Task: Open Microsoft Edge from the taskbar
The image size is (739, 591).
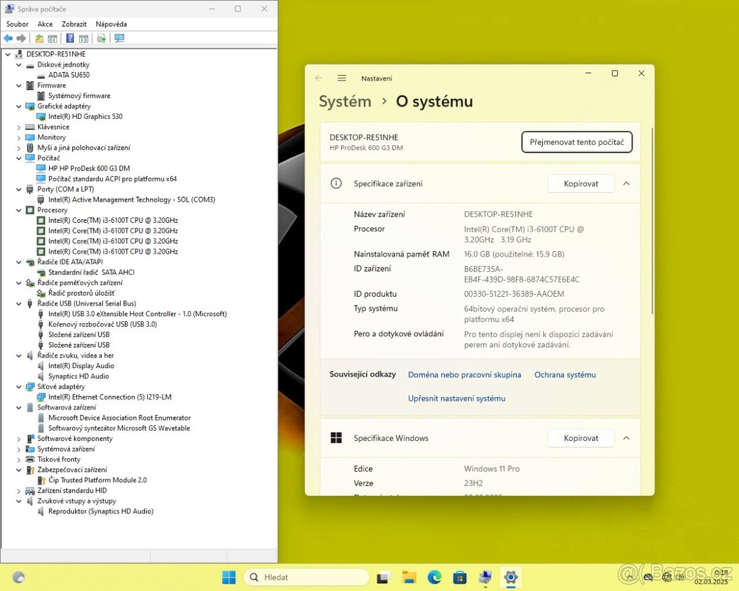Action: point(435,577)
